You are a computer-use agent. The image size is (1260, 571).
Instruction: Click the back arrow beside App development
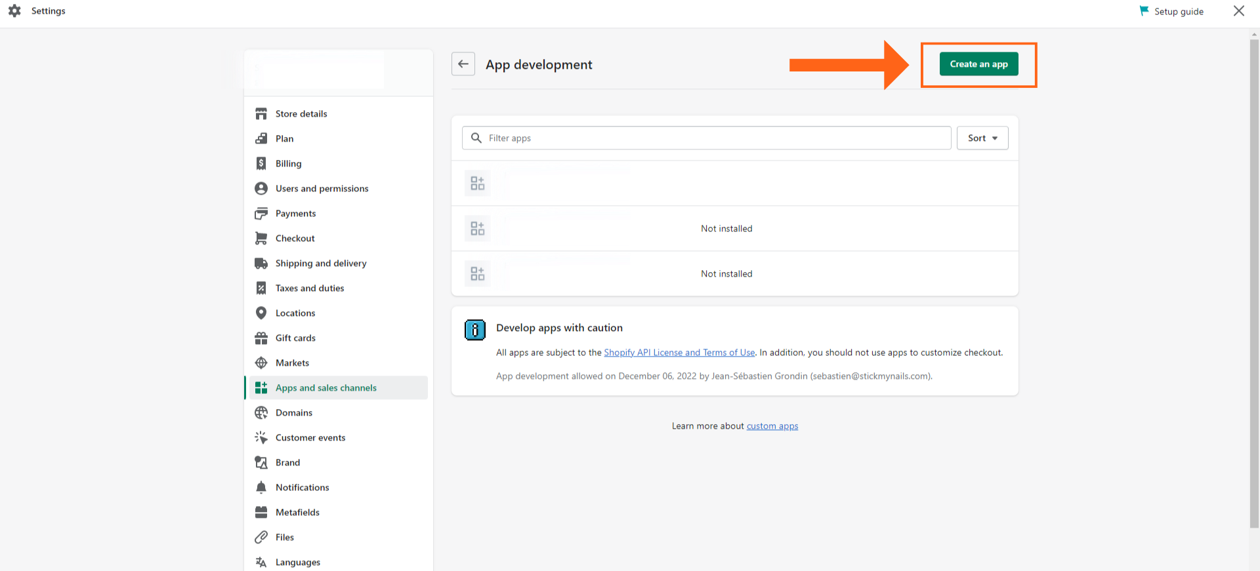coord(463,64)
